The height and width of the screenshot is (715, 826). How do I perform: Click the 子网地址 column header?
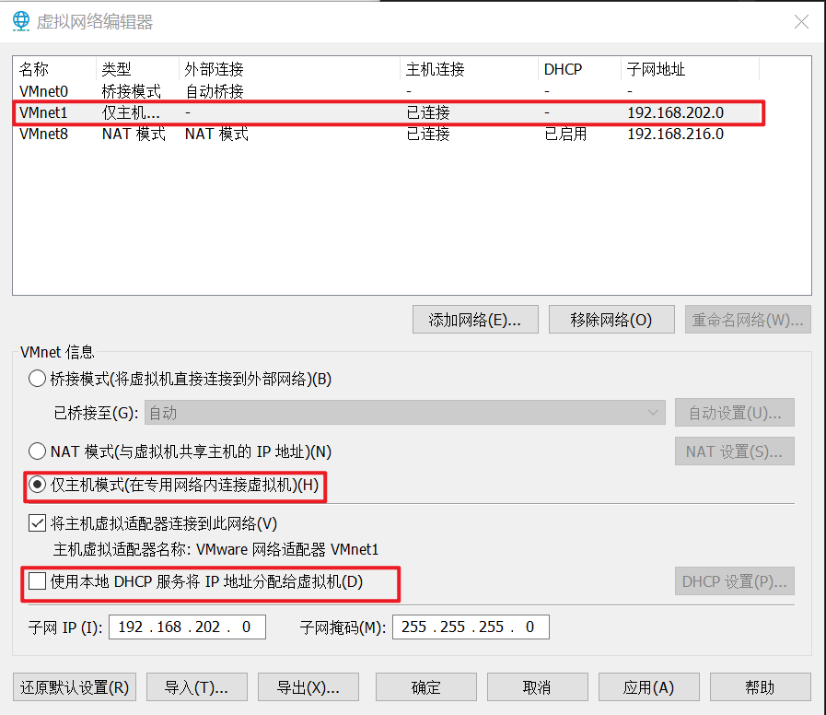(x=690, y=69)
